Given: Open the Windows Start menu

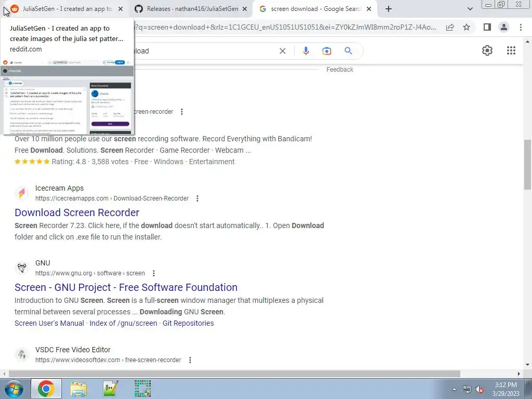Looking at the screenshot, I should tap(14, 389).
